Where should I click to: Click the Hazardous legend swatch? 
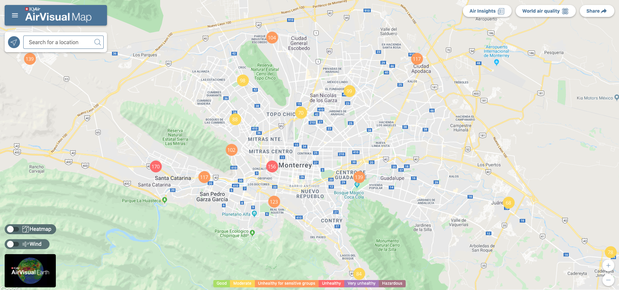point(392,283)
